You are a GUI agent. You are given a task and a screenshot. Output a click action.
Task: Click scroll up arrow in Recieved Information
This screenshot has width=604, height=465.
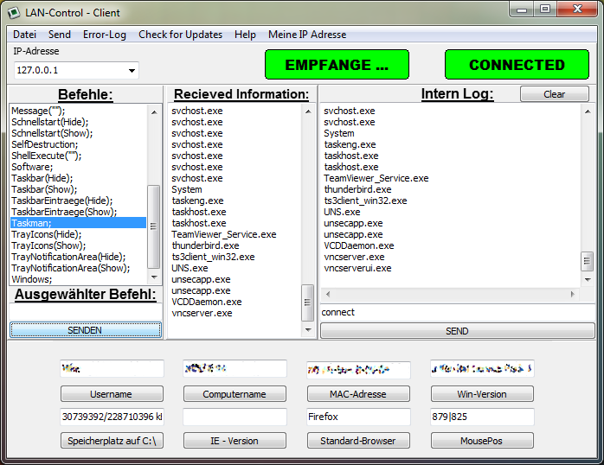pos(307,111)
